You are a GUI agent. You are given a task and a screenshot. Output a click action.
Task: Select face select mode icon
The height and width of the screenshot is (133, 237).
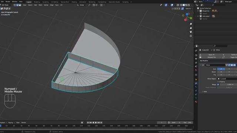point(20,5)
